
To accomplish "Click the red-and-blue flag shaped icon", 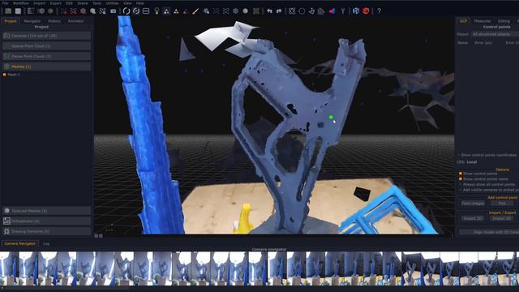I will click(x=332, y=11).
